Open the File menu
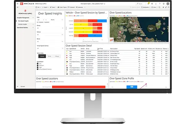 tap(38, 7)
